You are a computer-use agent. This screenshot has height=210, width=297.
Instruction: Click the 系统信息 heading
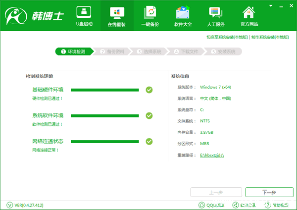click(180, 76)
